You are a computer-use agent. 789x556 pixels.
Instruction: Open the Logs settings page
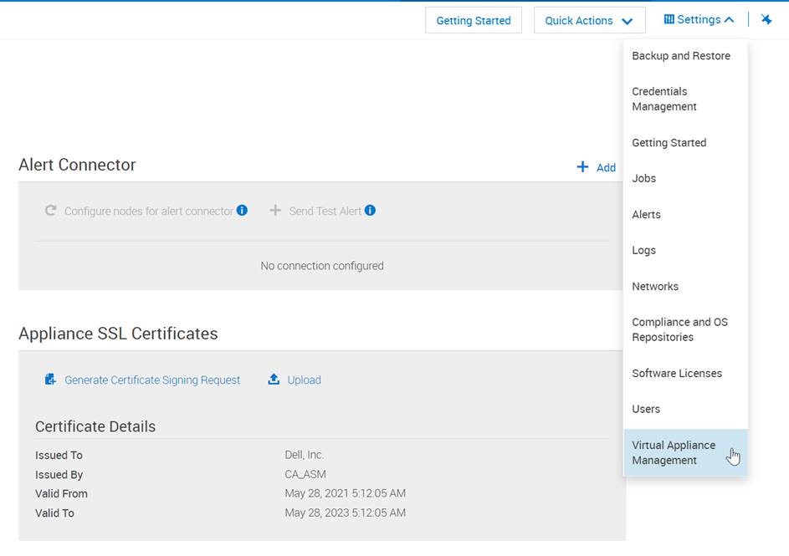[643, 250]
